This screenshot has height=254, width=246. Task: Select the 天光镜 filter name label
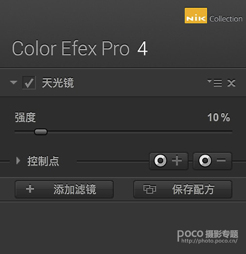58,83
